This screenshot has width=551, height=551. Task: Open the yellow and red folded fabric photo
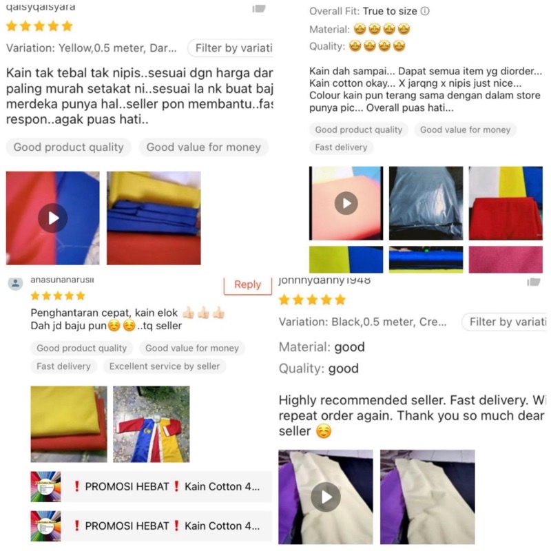pos(69,424)
